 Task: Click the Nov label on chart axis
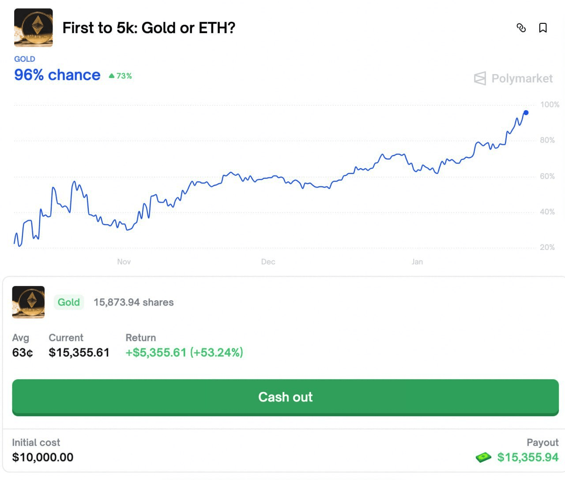click(124, 262)
